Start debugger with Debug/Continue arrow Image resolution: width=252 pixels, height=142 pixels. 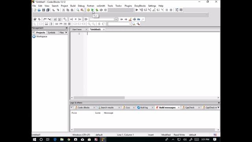[137, 10]
